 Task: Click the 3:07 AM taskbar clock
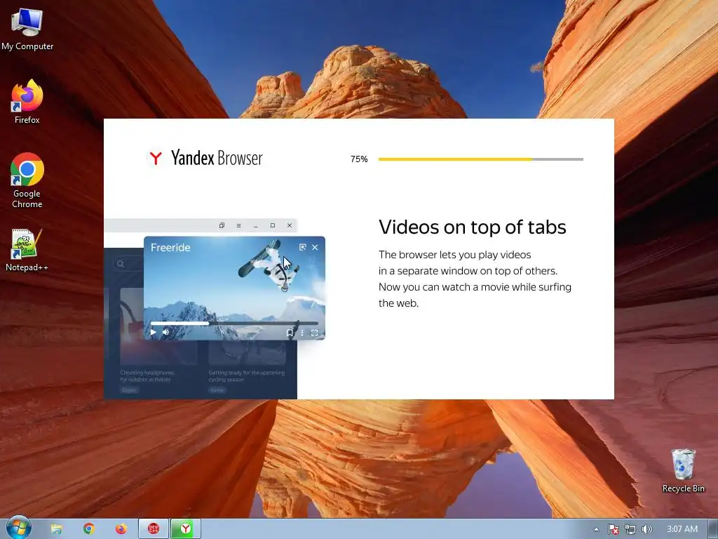click(x=682, y=529)
